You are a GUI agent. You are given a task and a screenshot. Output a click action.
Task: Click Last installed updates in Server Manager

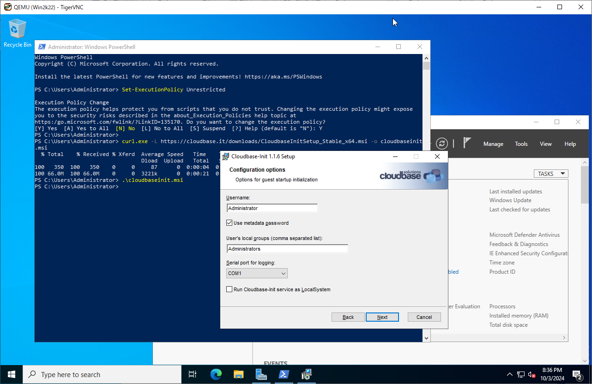[516, 192]
